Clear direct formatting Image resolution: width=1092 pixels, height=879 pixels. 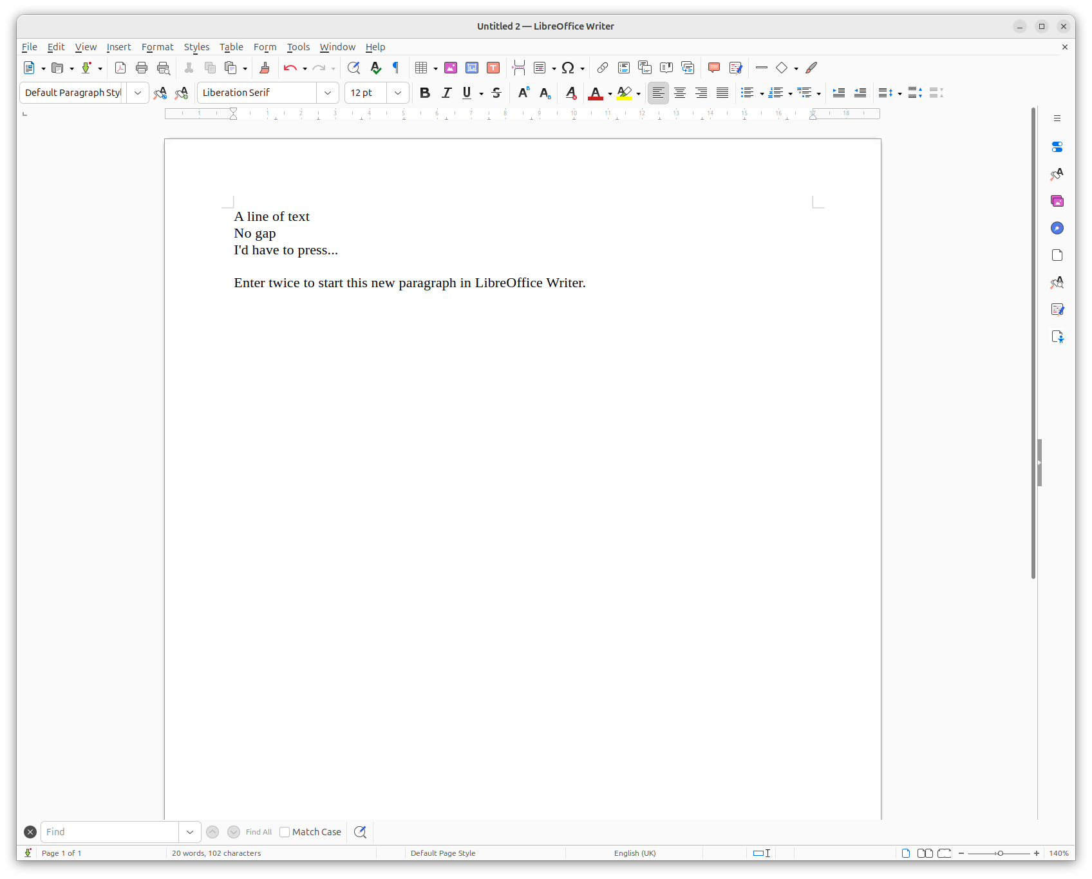tap(570, 93)
